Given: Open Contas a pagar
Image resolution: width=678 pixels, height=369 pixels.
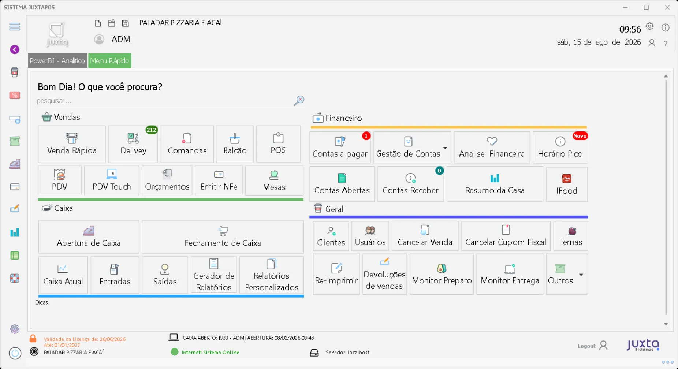Looking at the screenshot, I should pyautogui.click(x=340, y=147).
